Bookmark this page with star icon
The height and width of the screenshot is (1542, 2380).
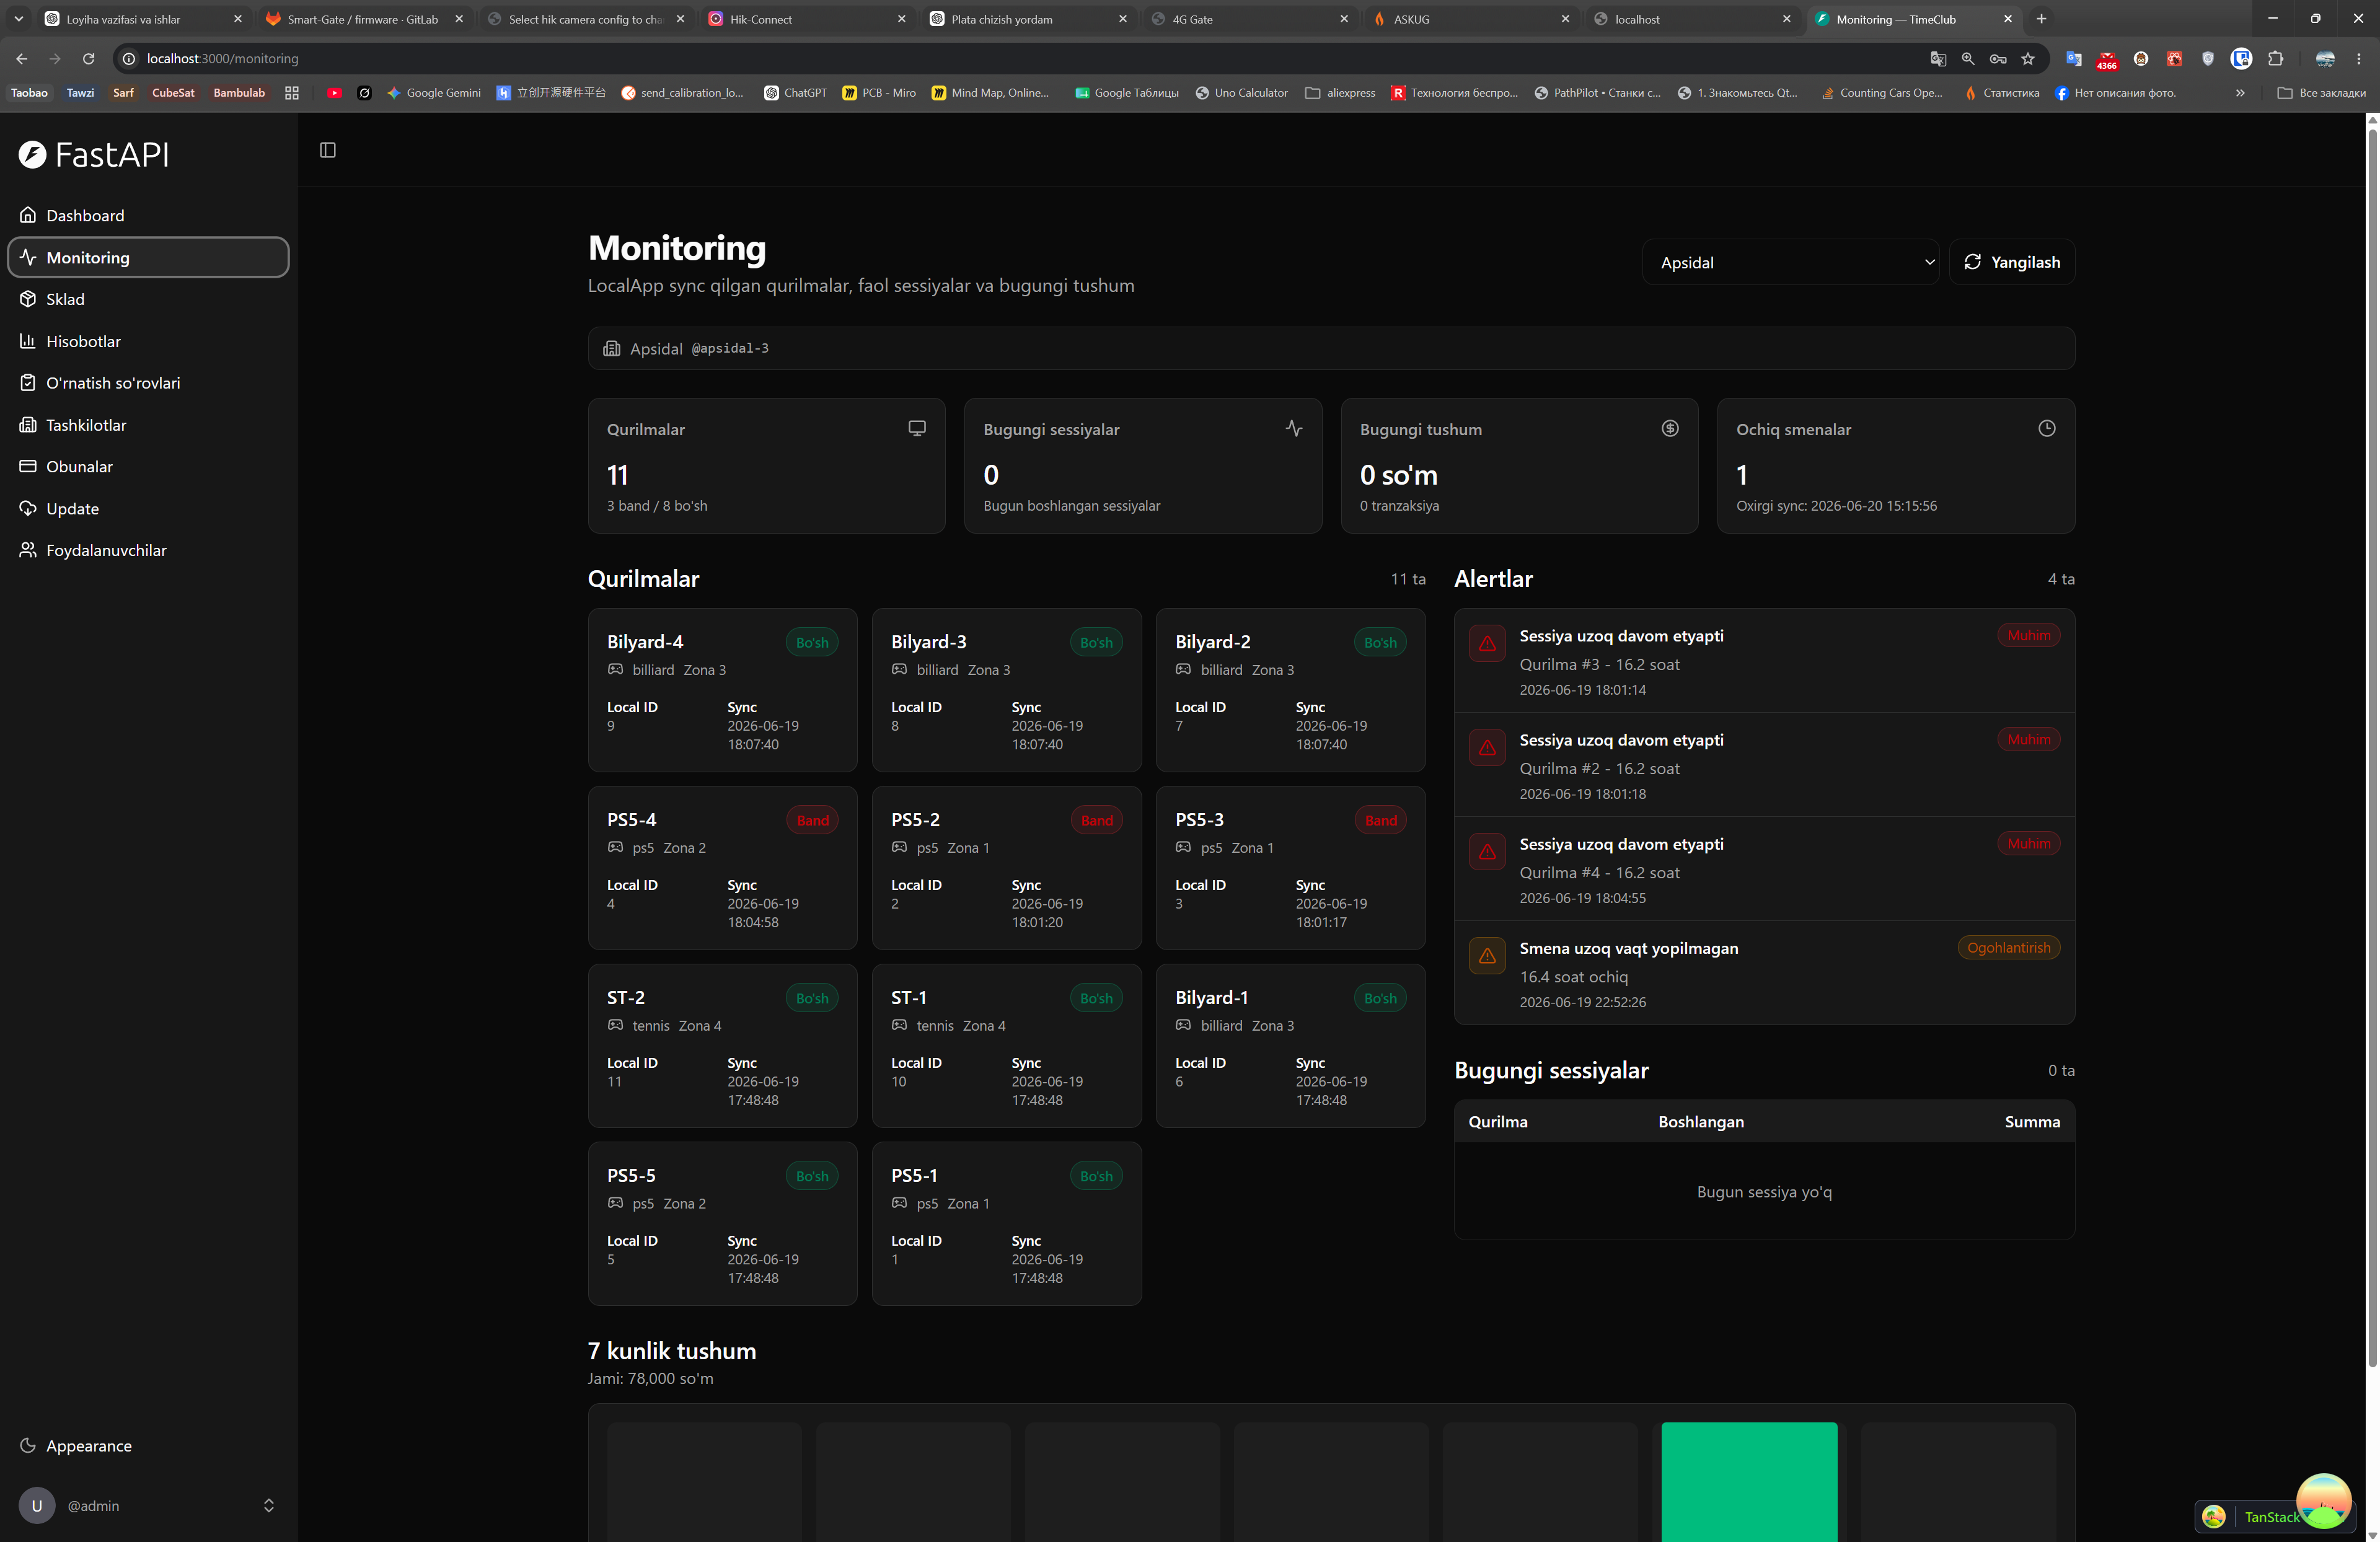pyautogui.click(x=2027, y=59)
